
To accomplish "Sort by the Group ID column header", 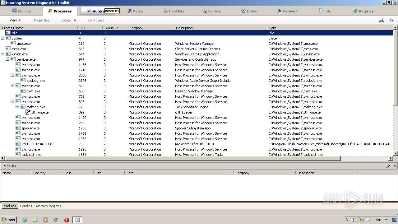I will tap(115, 28).
